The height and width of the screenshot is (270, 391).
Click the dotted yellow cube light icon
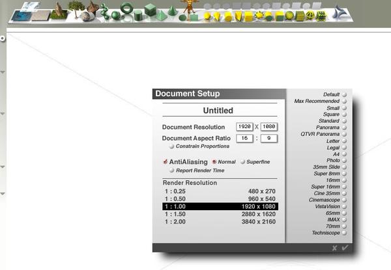coord(300,16)
